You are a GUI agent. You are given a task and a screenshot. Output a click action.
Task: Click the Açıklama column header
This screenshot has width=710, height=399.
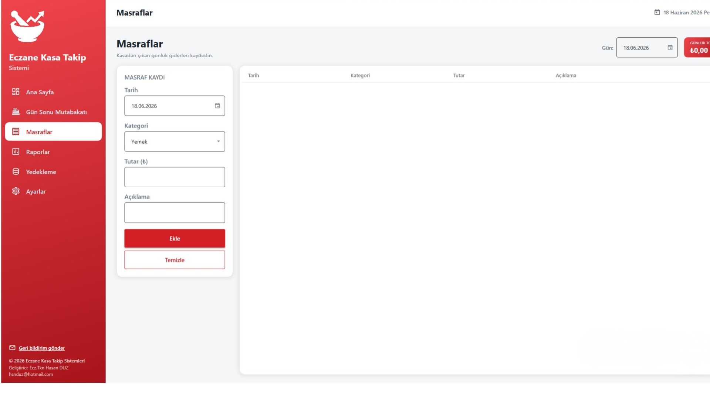[566, 75]
